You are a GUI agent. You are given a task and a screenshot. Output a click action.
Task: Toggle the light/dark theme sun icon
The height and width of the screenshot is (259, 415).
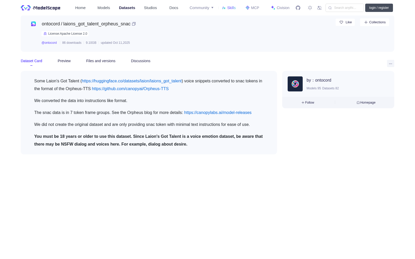pyautogui.click(x=310, y=8)
